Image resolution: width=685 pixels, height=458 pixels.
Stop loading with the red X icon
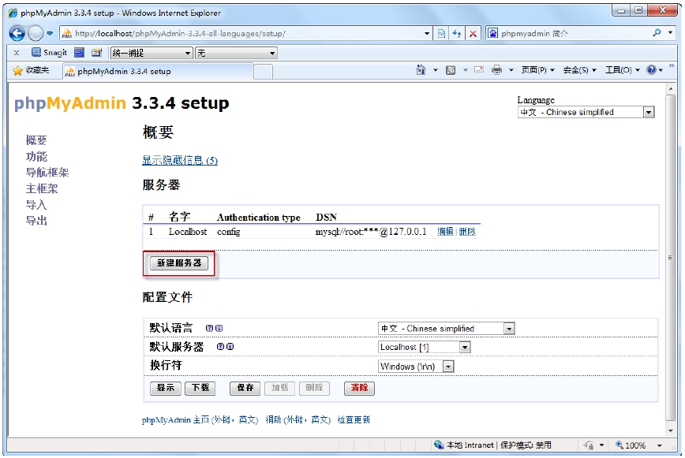coord(474,34)
